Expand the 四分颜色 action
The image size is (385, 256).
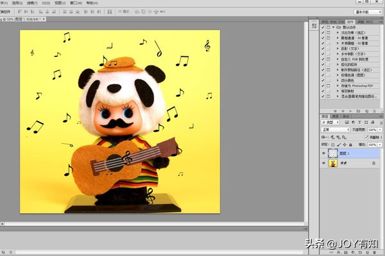click(x=338, y=81)
